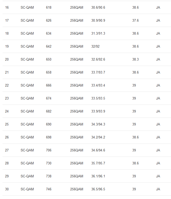The width and height of the screenshot is (171, 199).
Task: Click power level 34.6/94.6
Action: click(x=98, y=150)
